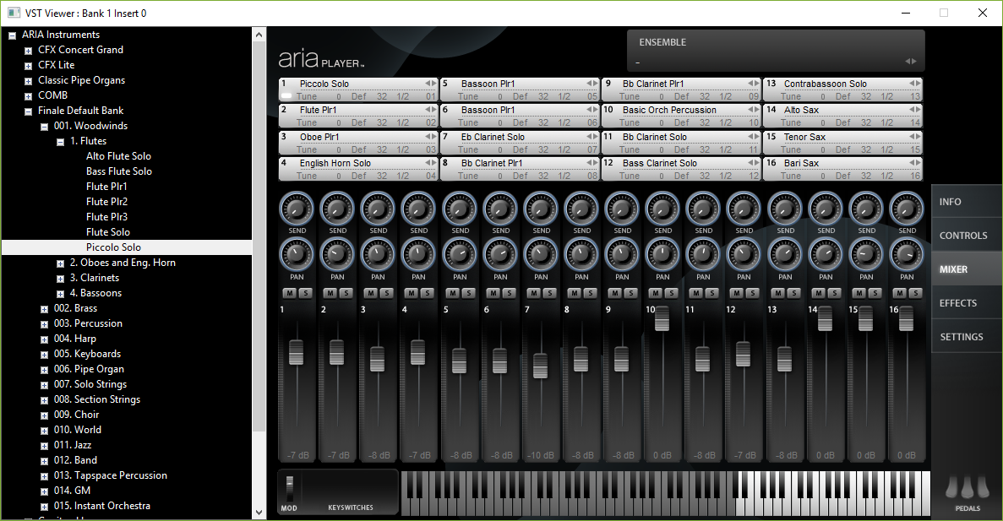Open the ENSEMBLE preset menu

click(776, 51)
